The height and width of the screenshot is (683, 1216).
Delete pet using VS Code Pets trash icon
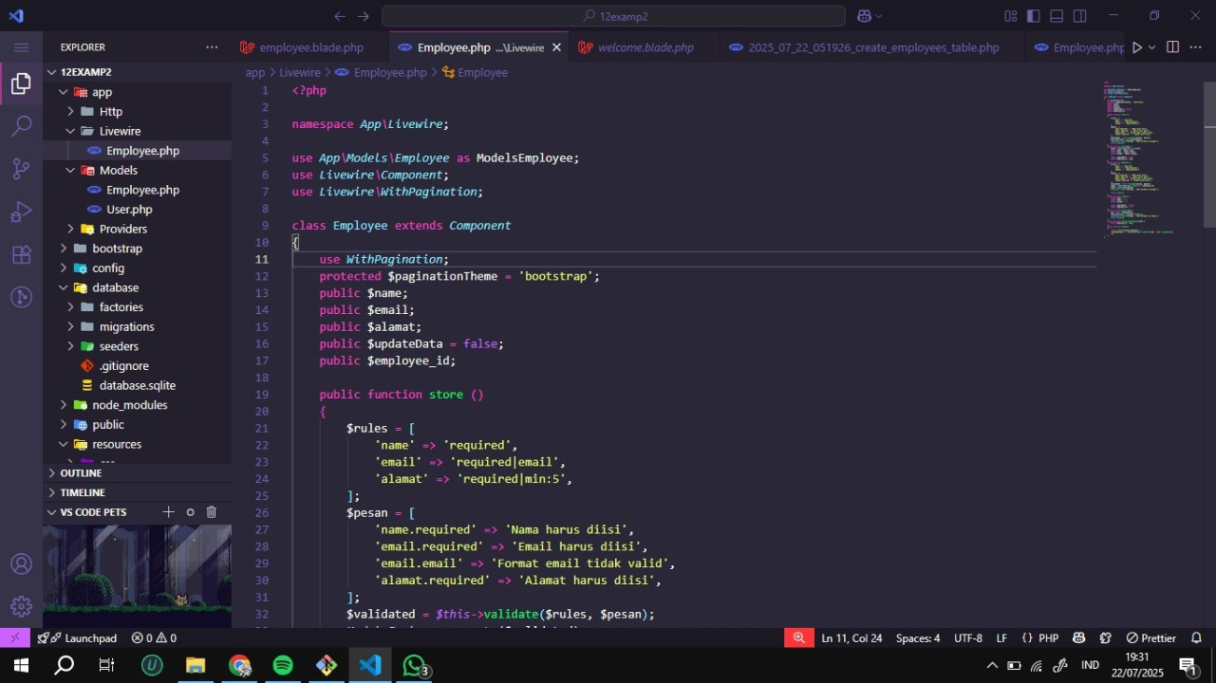[x=212, y=512]
